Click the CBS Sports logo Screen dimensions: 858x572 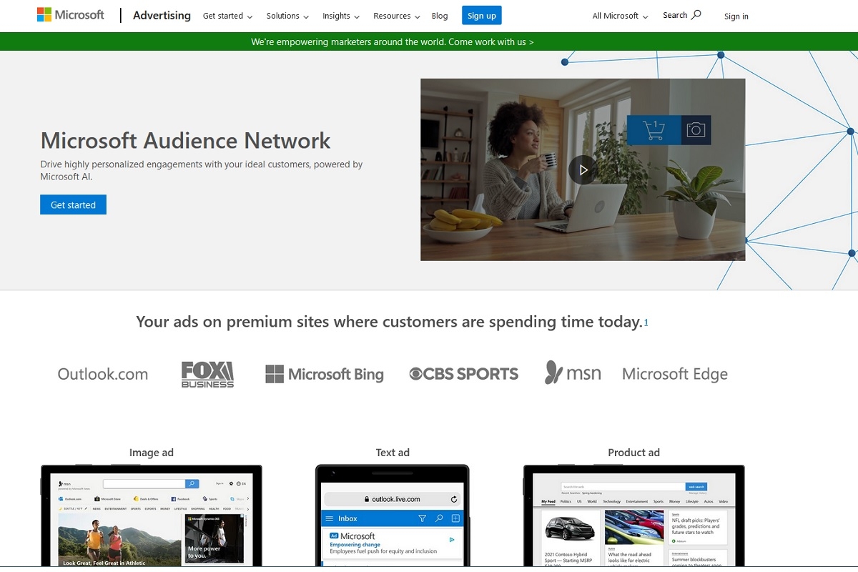tap(464, 374)
